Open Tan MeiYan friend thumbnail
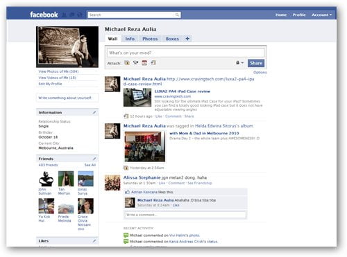 click(x=66, y=179)
